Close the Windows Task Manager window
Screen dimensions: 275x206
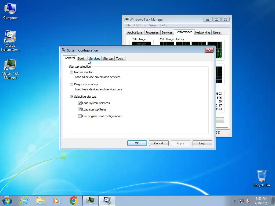point(226,19)
